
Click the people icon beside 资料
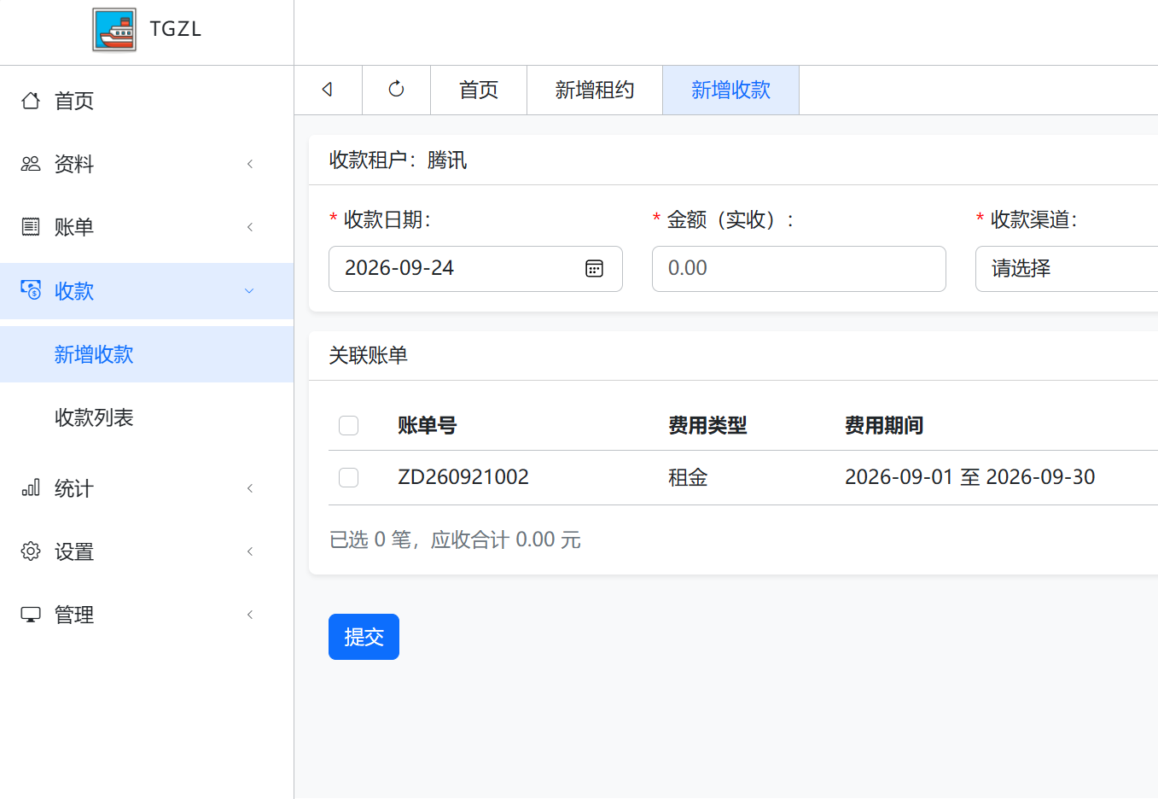tap(31, 164)
